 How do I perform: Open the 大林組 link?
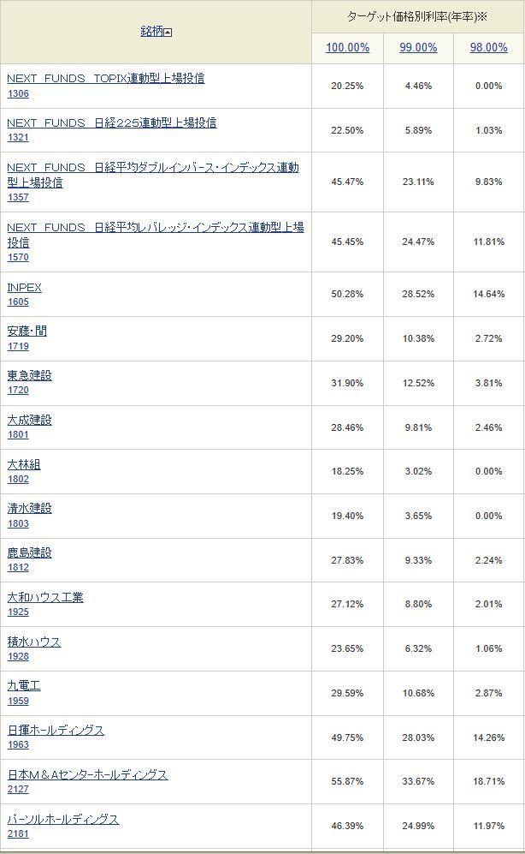coord(24,464)
